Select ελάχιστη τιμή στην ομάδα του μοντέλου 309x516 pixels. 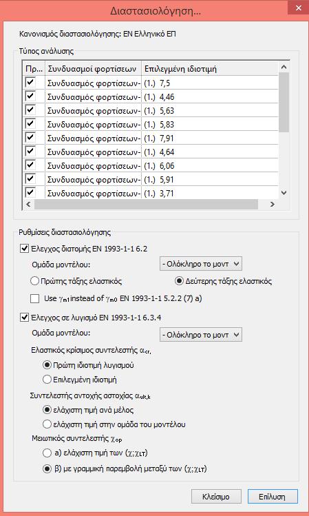coord(47,424)
